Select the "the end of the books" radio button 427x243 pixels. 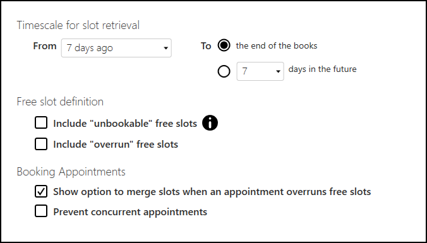tap(224, 45)
